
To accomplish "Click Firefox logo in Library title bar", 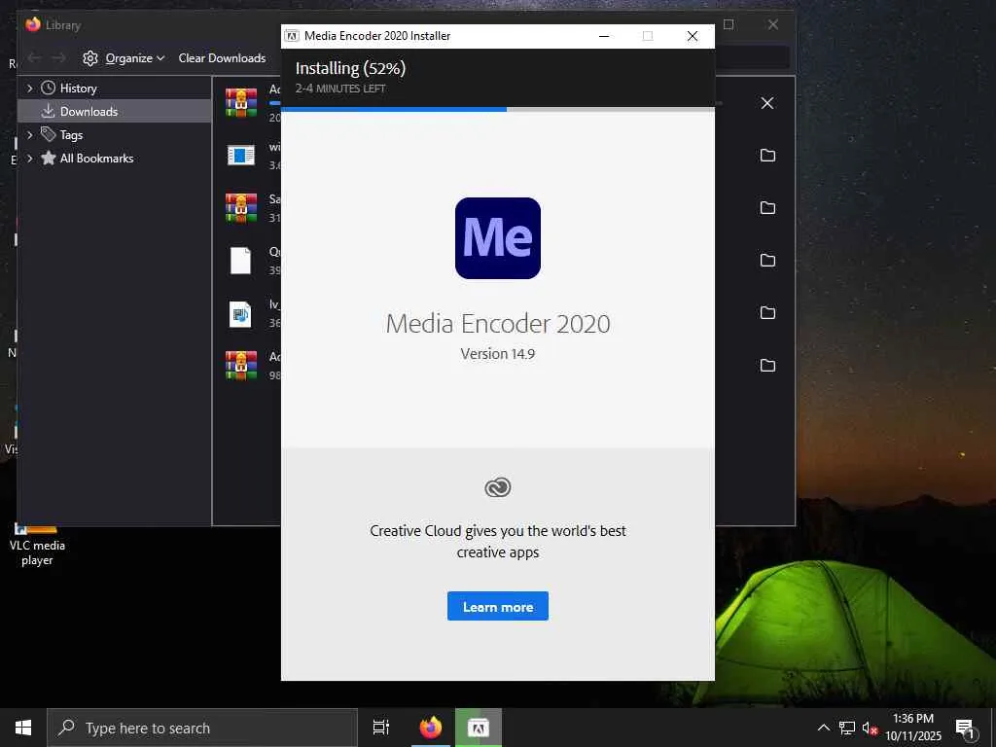I will pos(33,24).
